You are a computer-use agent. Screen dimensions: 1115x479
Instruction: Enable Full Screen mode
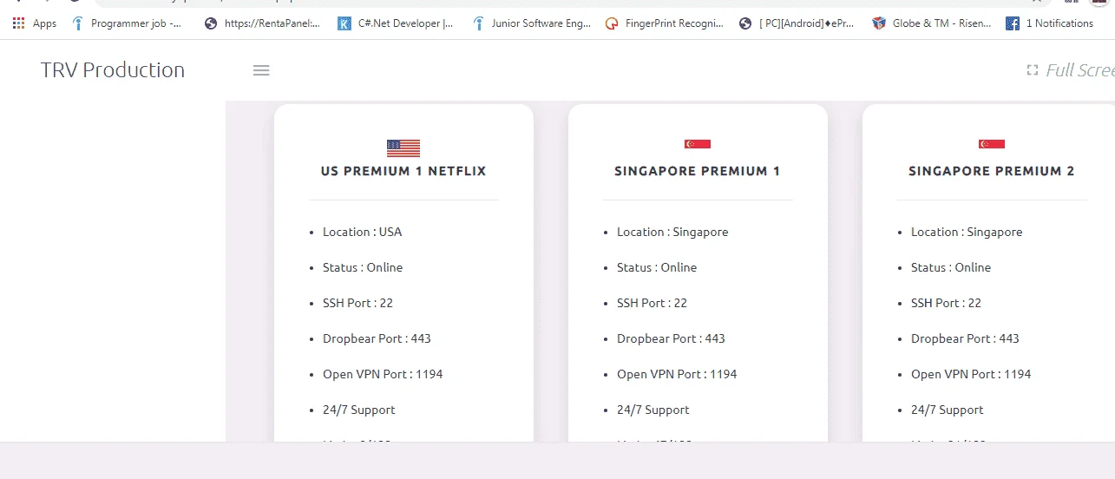[x=1071, y=70]
